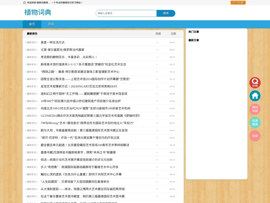This screenshot has height=203, width=270.
Task: Open article "人生如建筑" 贝聿铭回顾展
Action: pyautogui.click(x=75, y=182)
